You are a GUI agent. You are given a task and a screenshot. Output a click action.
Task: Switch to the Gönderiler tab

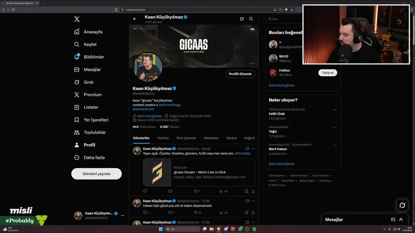point(141,138)
